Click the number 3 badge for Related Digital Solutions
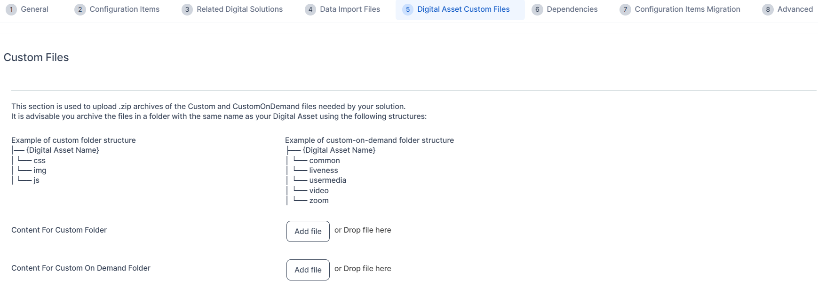This screenshot has width=818, height=288. pos(187,9)
